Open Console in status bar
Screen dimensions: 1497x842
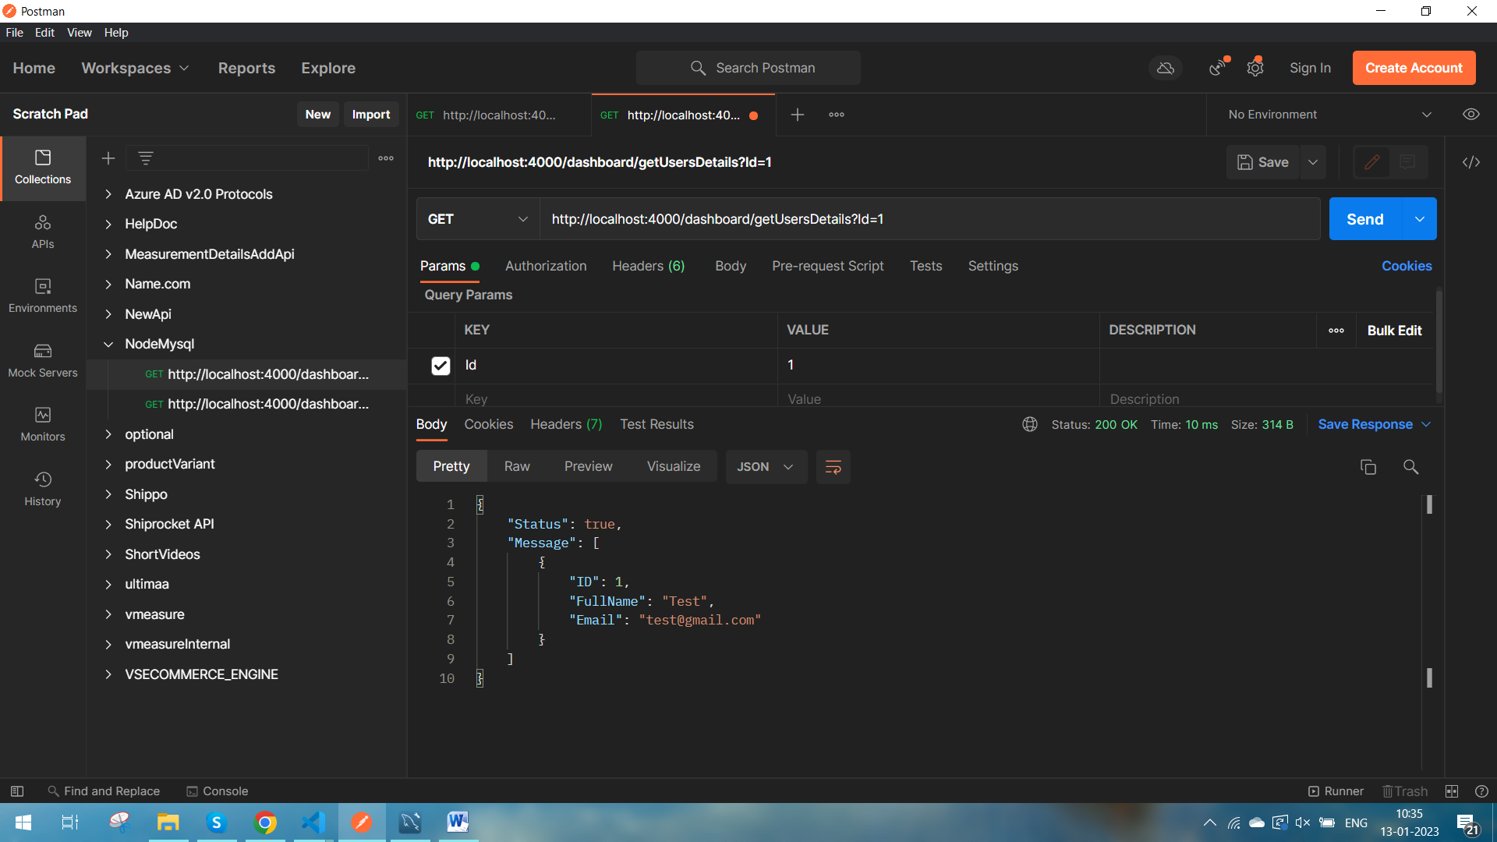[217, 791]
